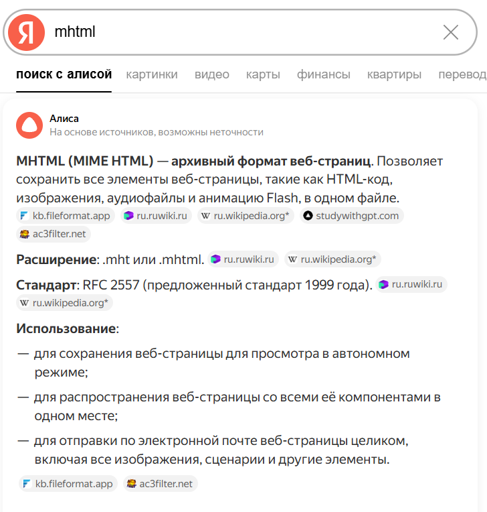The image size is (487, 512).
Task: Open bottom kb.fileformat.app source chip
Action: 67,484
